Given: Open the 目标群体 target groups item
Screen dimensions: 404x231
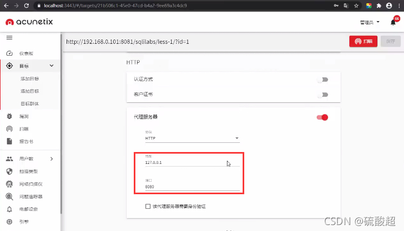Looking at the screenshot, I should (x=30, y=104).
